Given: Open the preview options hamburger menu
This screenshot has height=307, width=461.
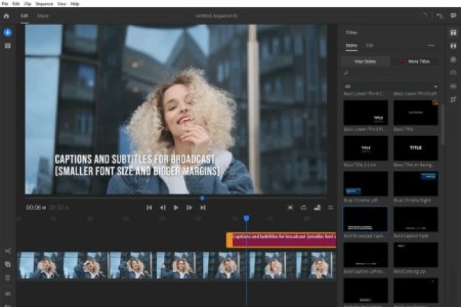Looking at the screenshot, I should [331, 208].
